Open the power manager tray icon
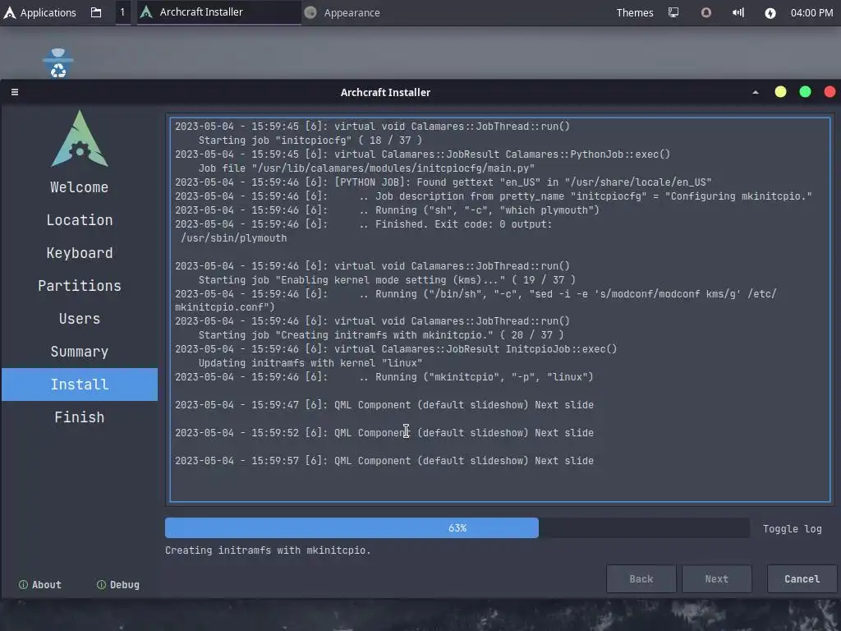841x631 pixels. coord(770,13)
